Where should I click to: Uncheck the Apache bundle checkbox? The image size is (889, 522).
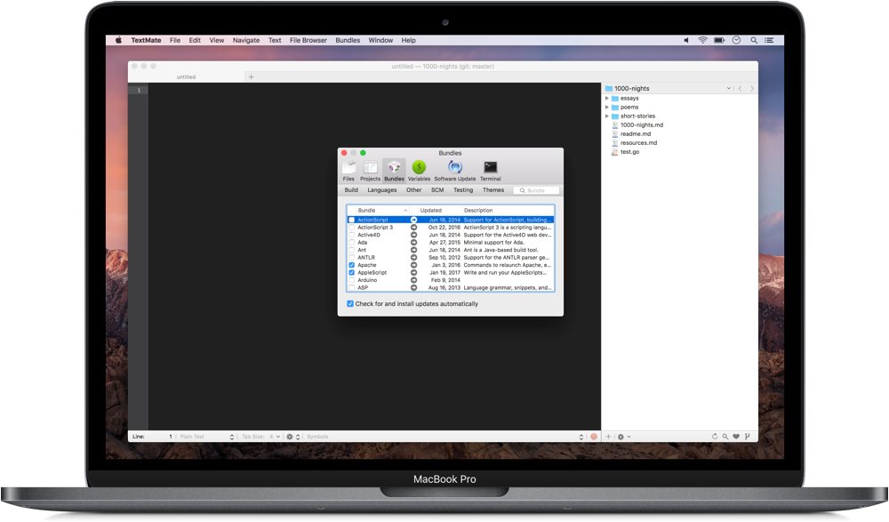[351, 265]
